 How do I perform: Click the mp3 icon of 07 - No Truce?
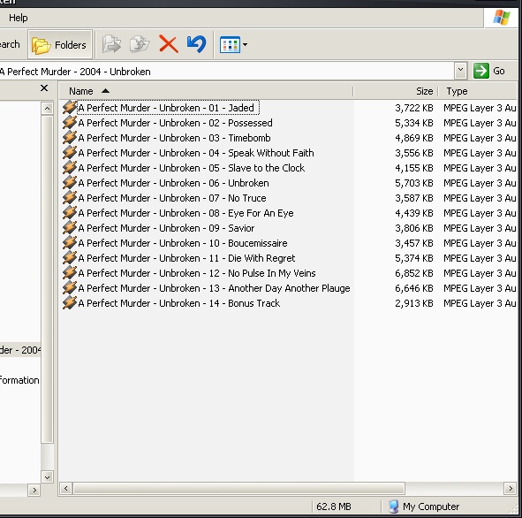click(x=70, y=197)
